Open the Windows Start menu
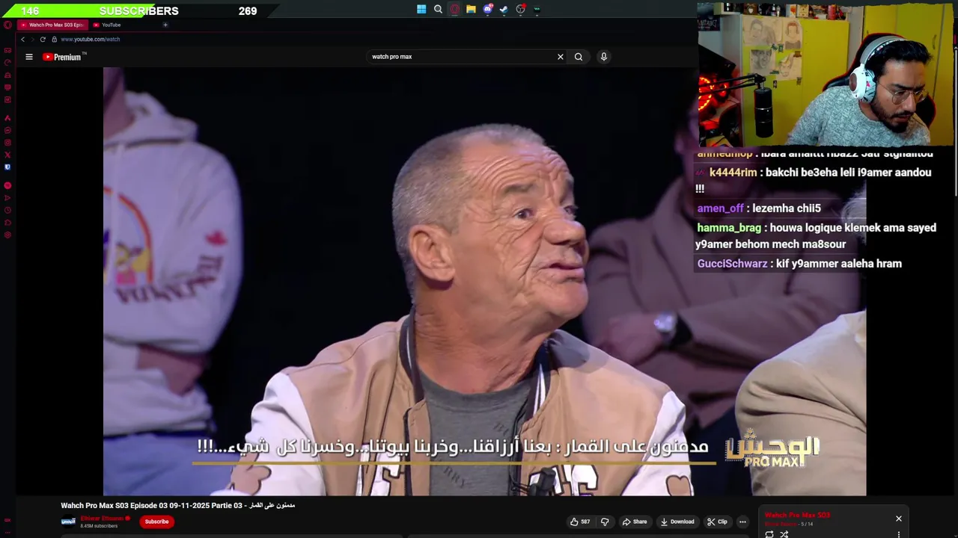 pos(421,10)
